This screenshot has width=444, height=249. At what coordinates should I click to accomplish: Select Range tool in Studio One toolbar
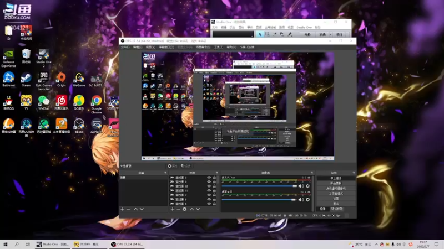point(268,34)
